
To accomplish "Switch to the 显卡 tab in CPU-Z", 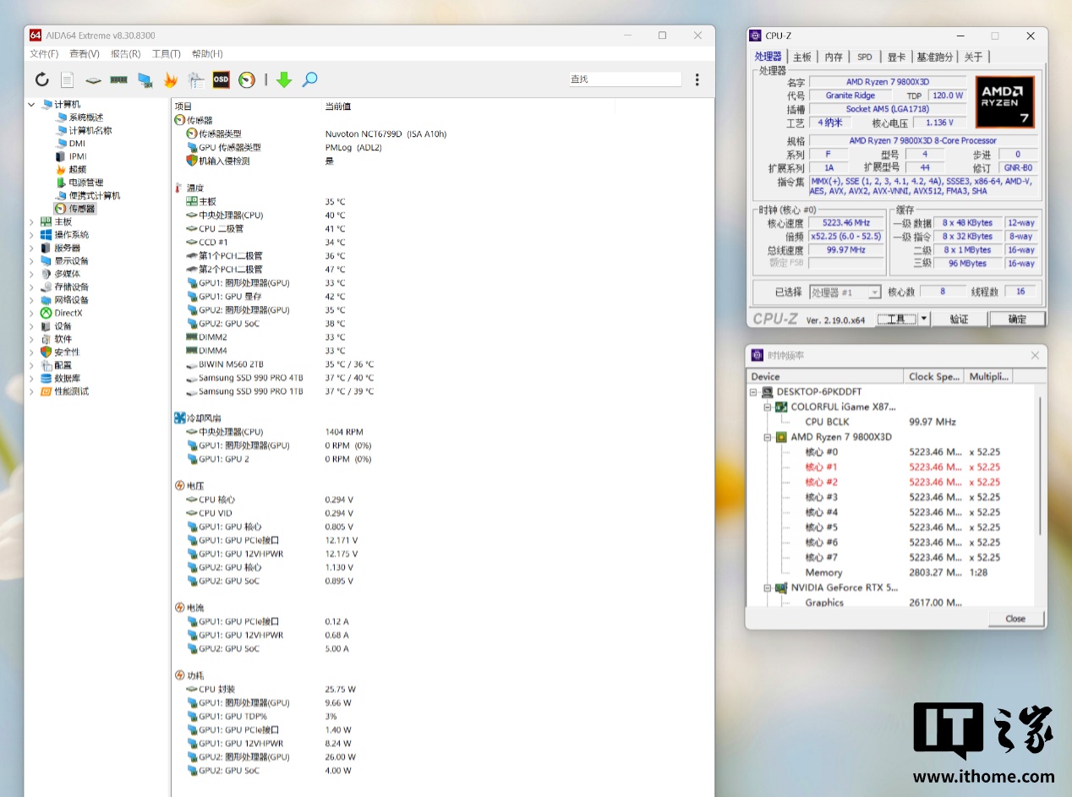I will 896,57.
